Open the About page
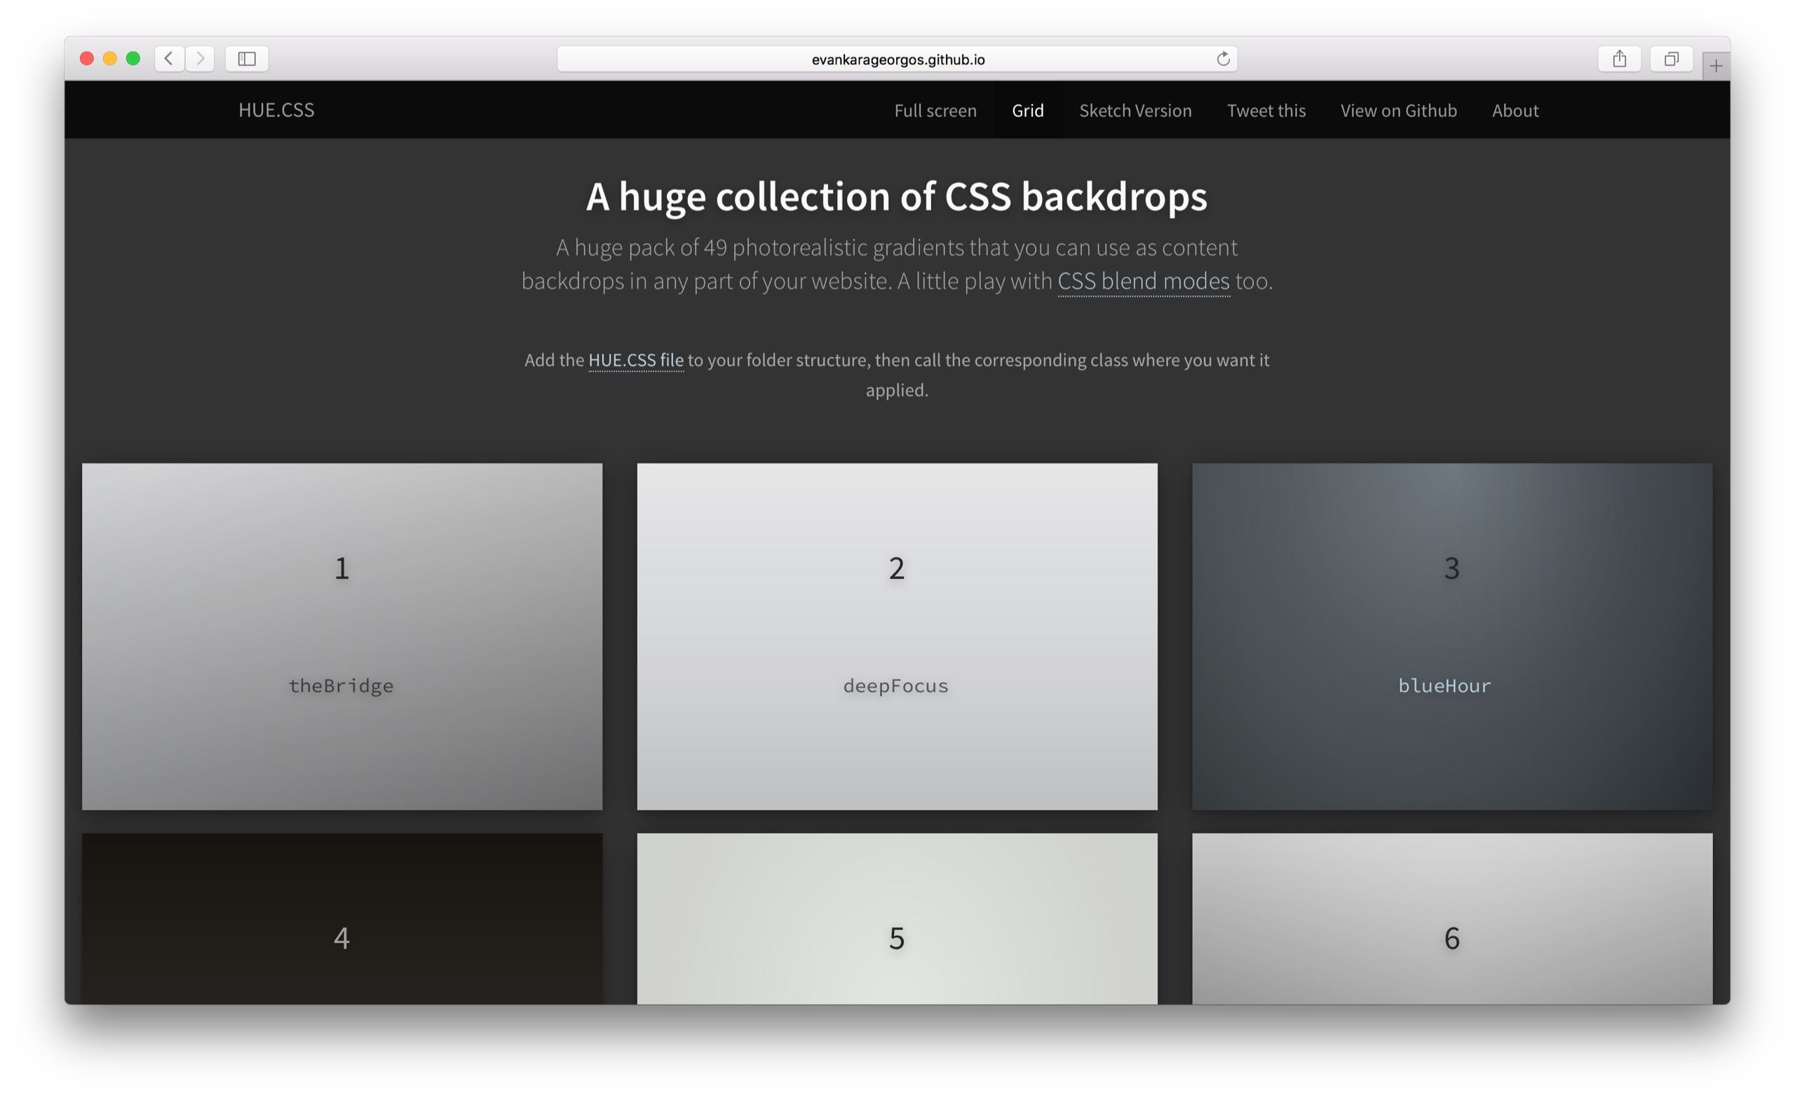 point(1515,110)
